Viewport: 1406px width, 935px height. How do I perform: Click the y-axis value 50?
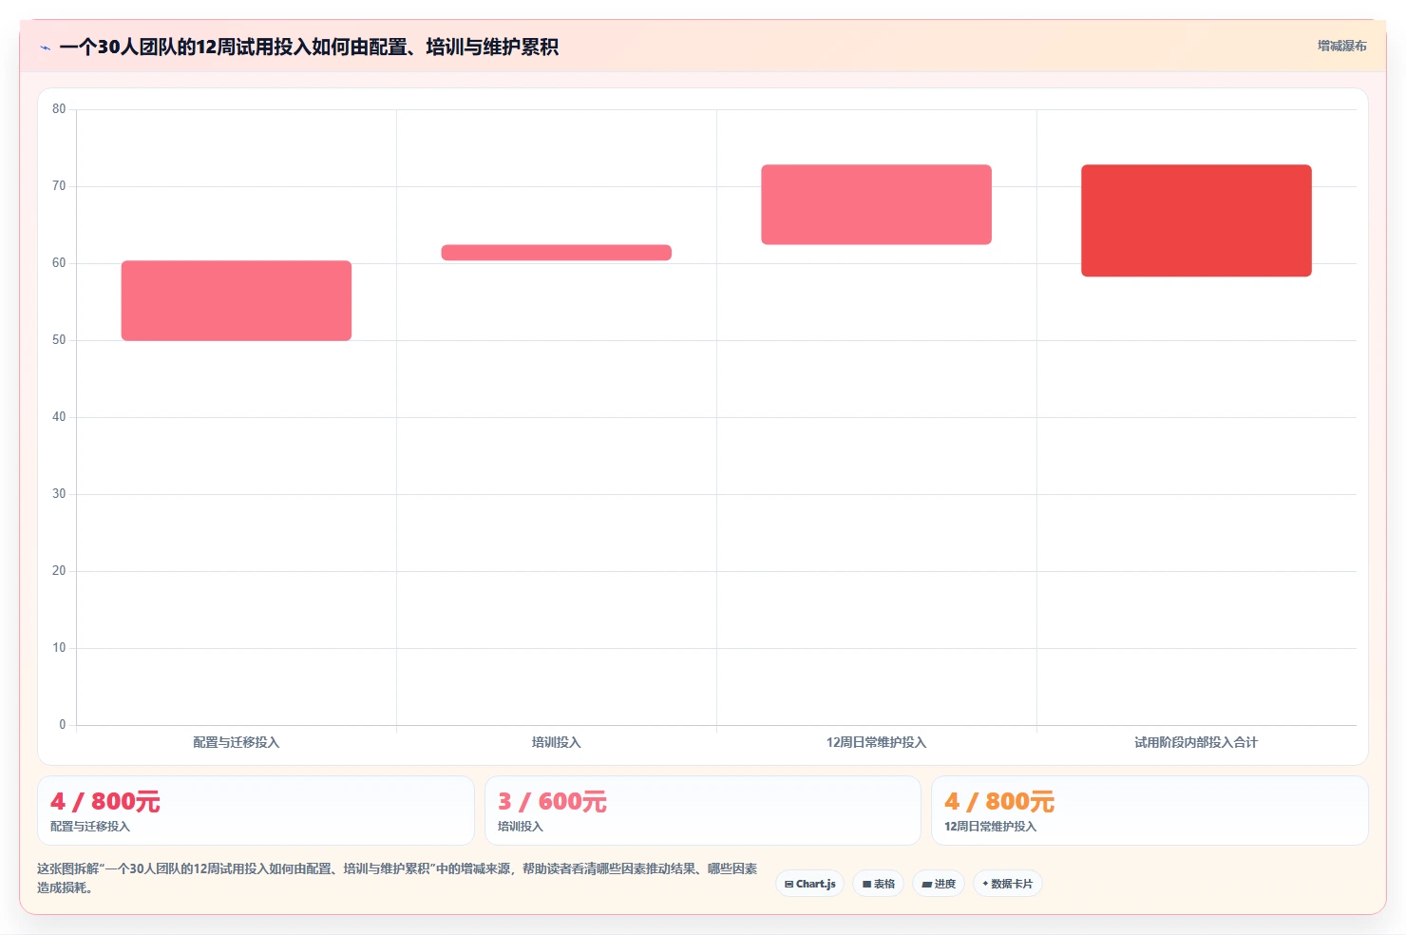click(x=59, y=340)
